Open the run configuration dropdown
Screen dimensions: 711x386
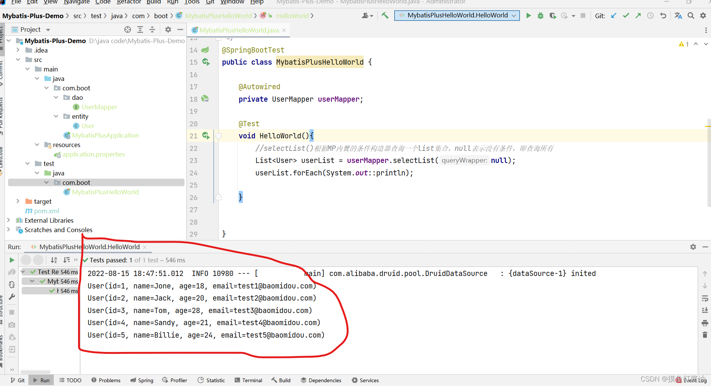pyautogui.click(x=457, y=15)
